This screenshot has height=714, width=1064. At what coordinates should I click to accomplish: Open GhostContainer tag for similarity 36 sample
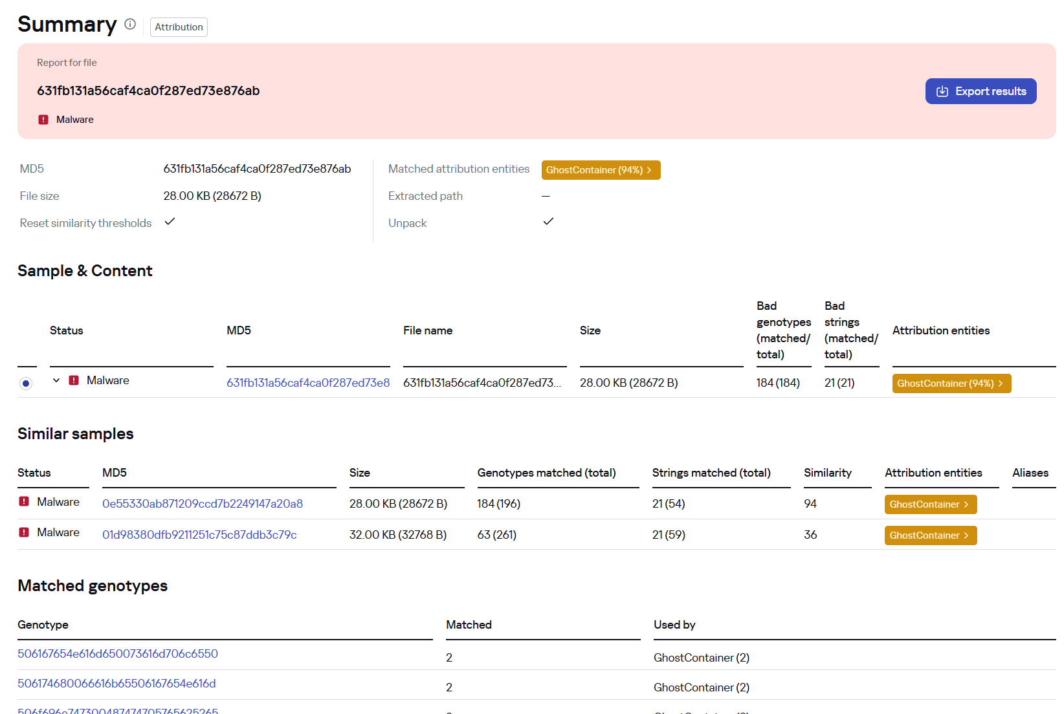931,535
